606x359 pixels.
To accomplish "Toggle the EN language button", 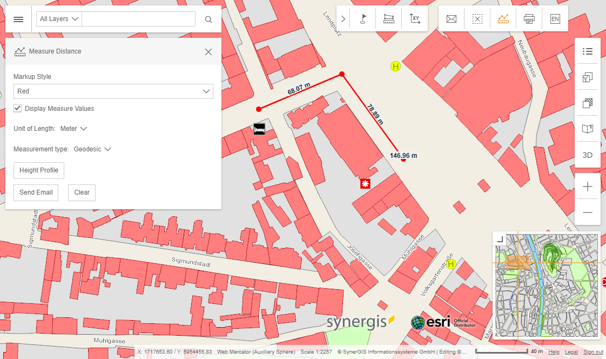I will pos(555,19).
